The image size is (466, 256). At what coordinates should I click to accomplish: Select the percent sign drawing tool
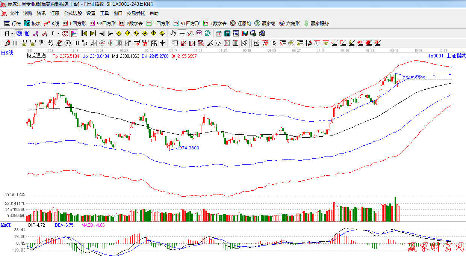coord(274,43)
